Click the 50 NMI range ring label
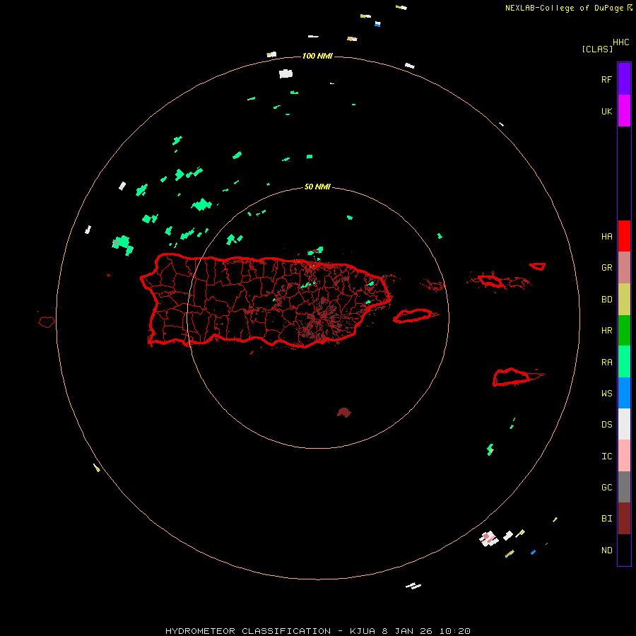Image resolution: width=636 pixels, height=636 pixels. point(317,187)
